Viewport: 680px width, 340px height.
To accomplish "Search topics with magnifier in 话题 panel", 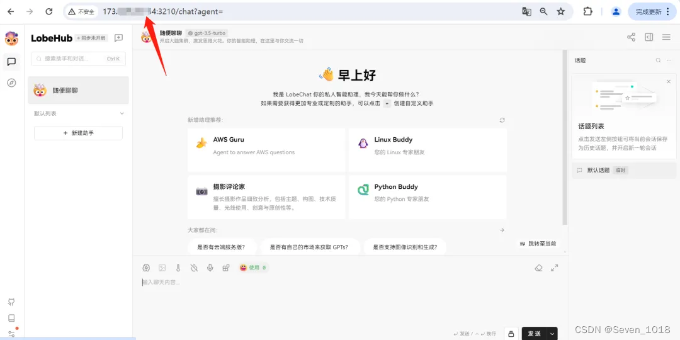I will [659, 60].
